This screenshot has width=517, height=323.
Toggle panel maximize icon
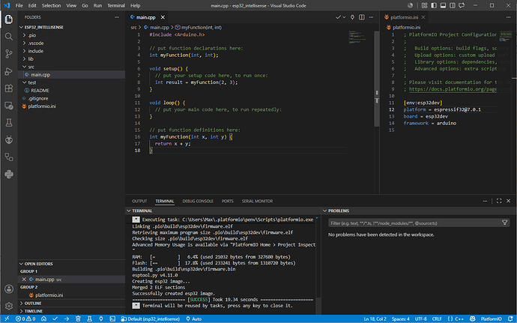499,201
